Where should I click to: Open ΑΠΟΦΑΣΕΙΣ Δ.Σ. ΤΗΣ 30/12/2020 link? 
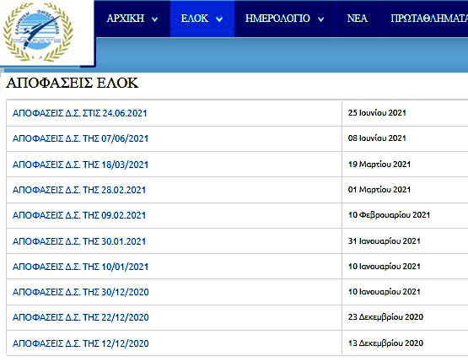pos(81,292)
